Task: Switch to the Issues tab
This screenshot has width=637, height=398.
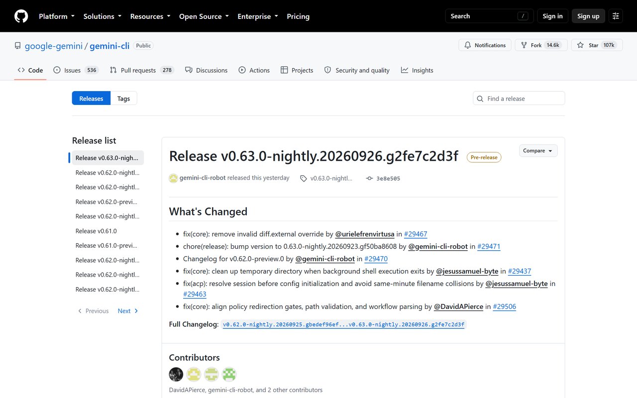Action: pyautogui.click(x=76, y=70)
